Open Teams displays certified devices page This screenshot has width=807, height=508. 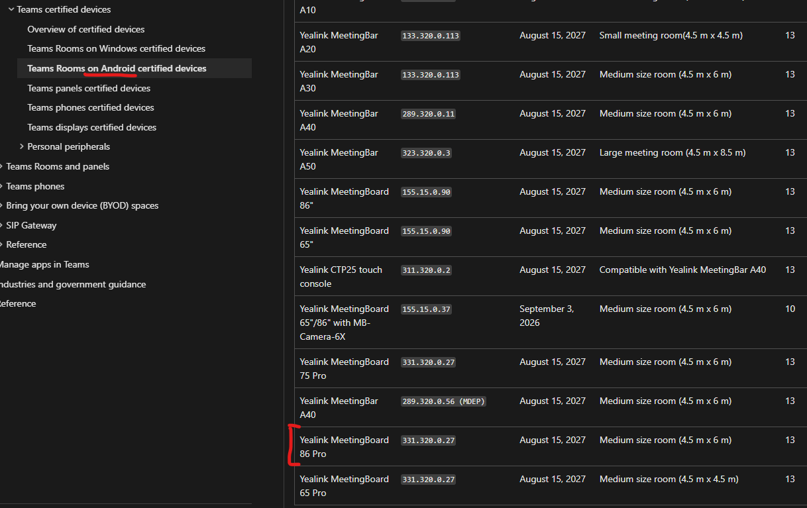[x=91, y=127]
